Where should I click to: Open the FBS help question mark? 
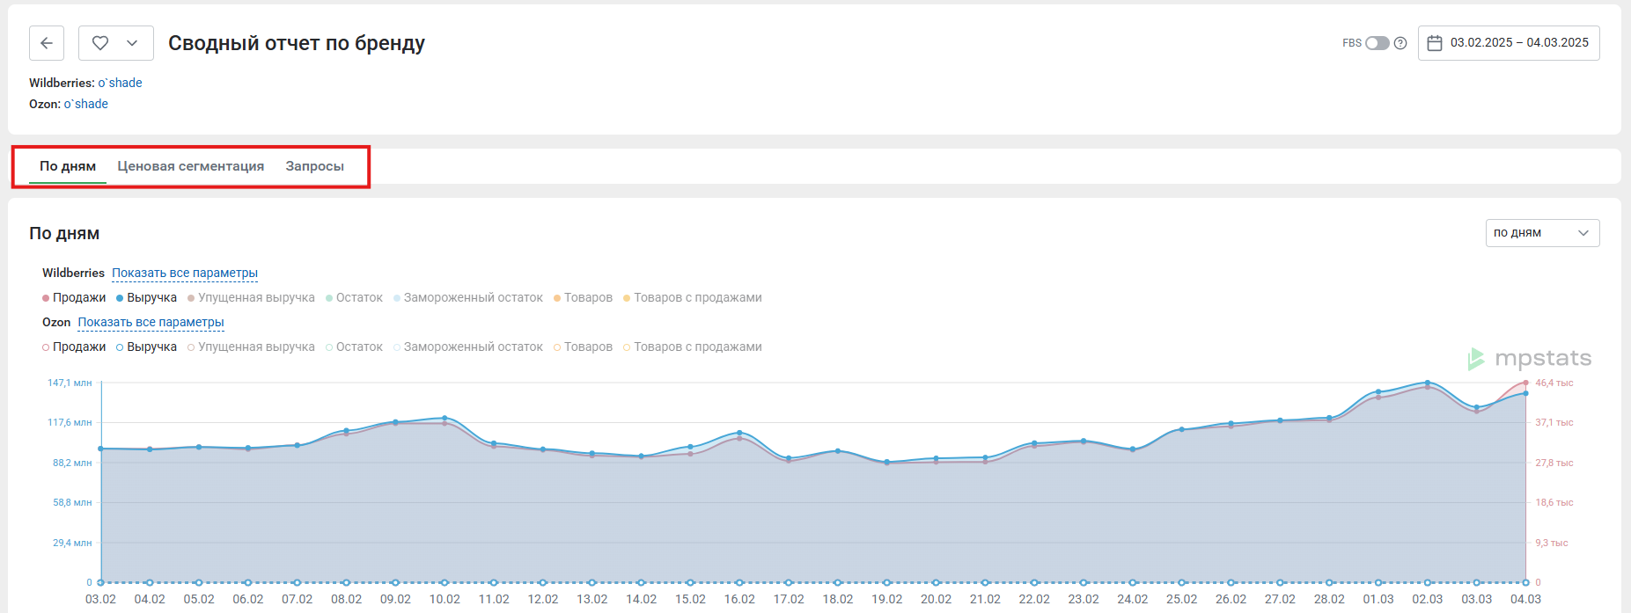point(1400,43)
